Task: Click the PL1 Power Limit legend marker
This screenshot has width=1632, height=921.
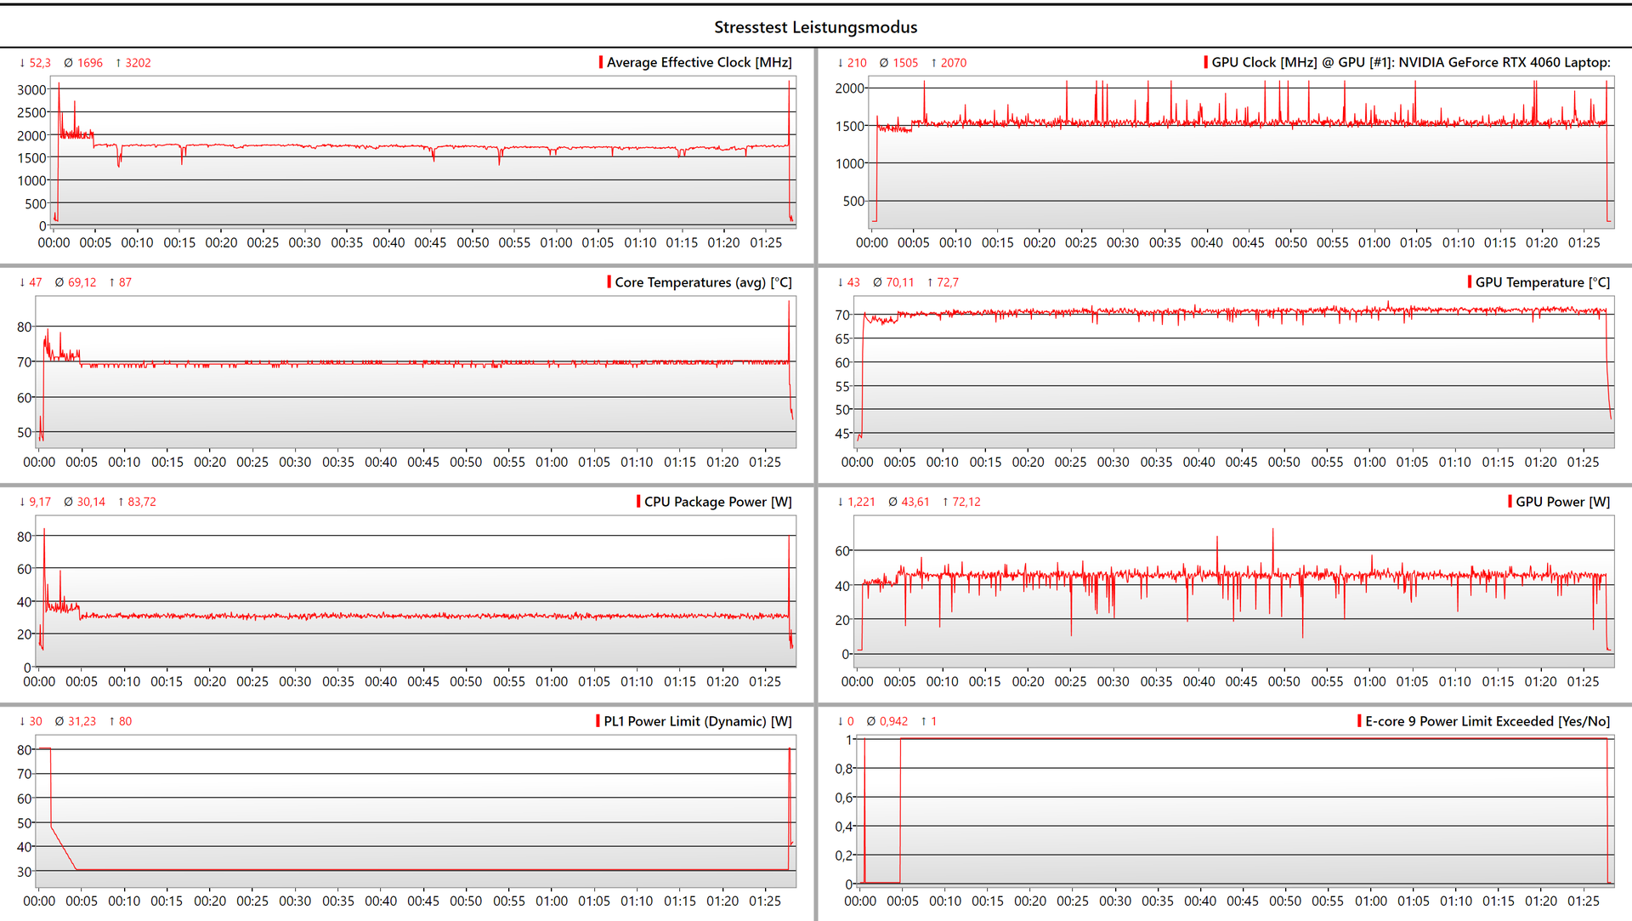Action: [598, 720]
